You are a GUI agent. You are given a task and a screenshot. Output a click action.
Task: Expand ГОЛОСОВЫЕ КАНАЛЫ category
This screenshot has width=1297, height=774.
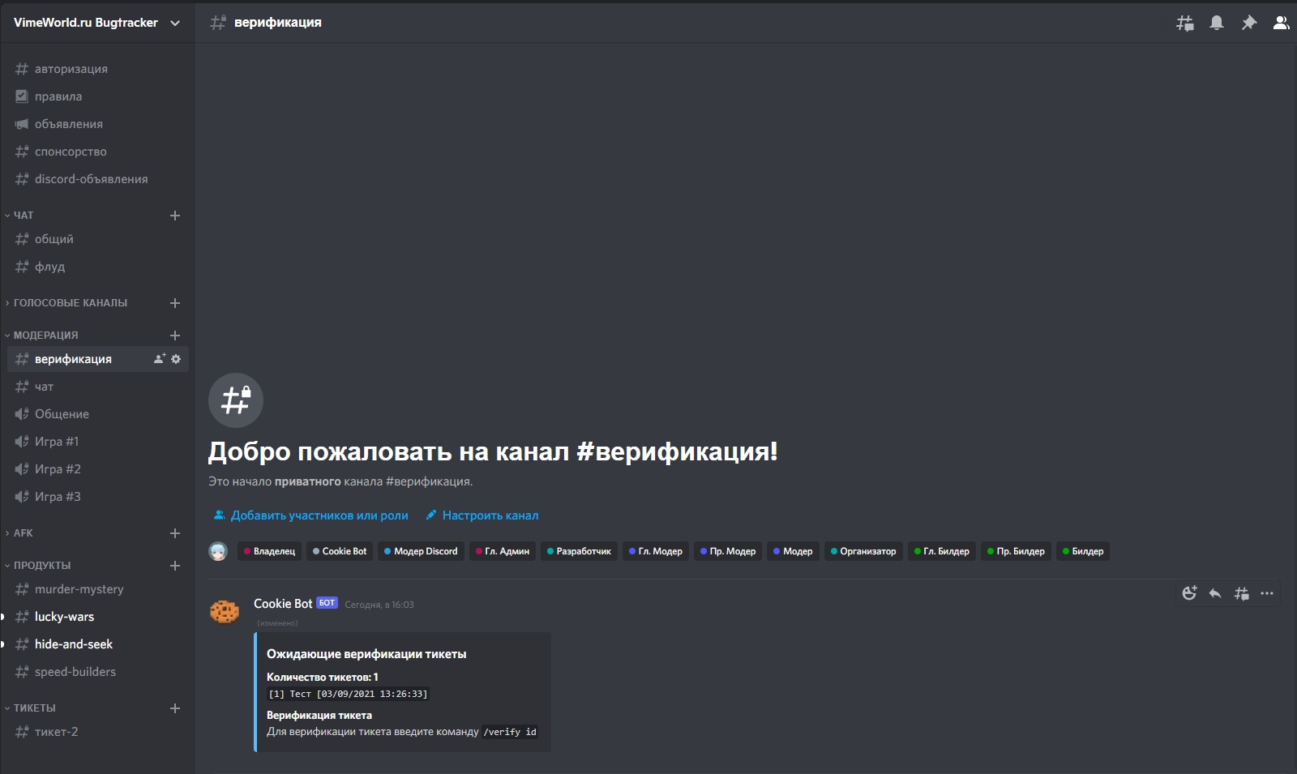[x=70, y=303]
